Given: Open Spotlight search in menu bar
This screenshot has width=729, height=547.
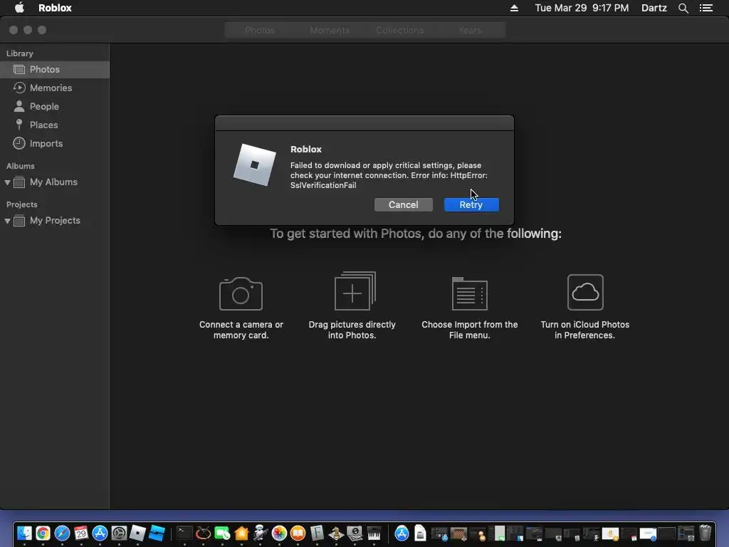Looking at the screenshot, I should [683, 8].
